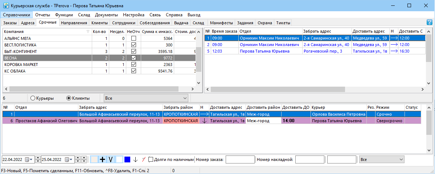Open the Документы menu
This screenshot has height=174, width=435.
[x=106, y=15]
